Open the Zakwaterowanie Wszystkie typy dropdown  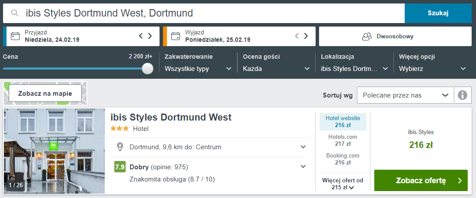click(198, 69)
